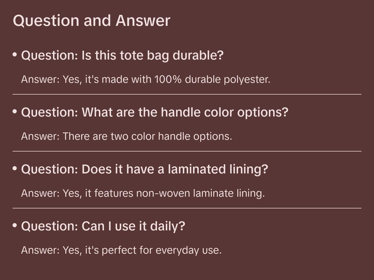This screenshot has height=280, width=374.
Task: Click the divider line below the handle options answer
Action: click(187, 151)
